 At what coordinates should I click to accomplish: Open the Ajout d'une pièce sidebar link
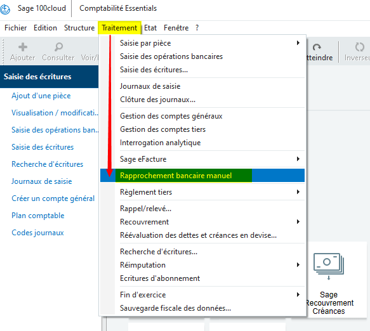(41, 96)
